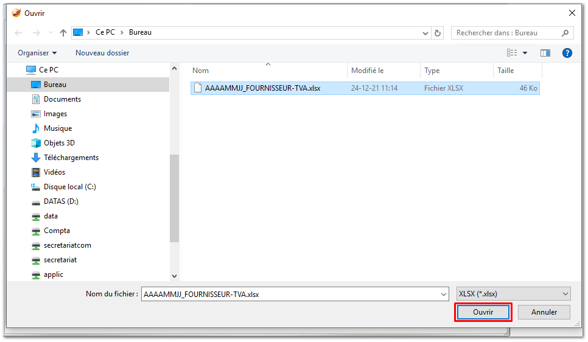Select 'Ce PC' in address breadcrumb
Screen dimensions: 588x342
click(x=105, y=32)
